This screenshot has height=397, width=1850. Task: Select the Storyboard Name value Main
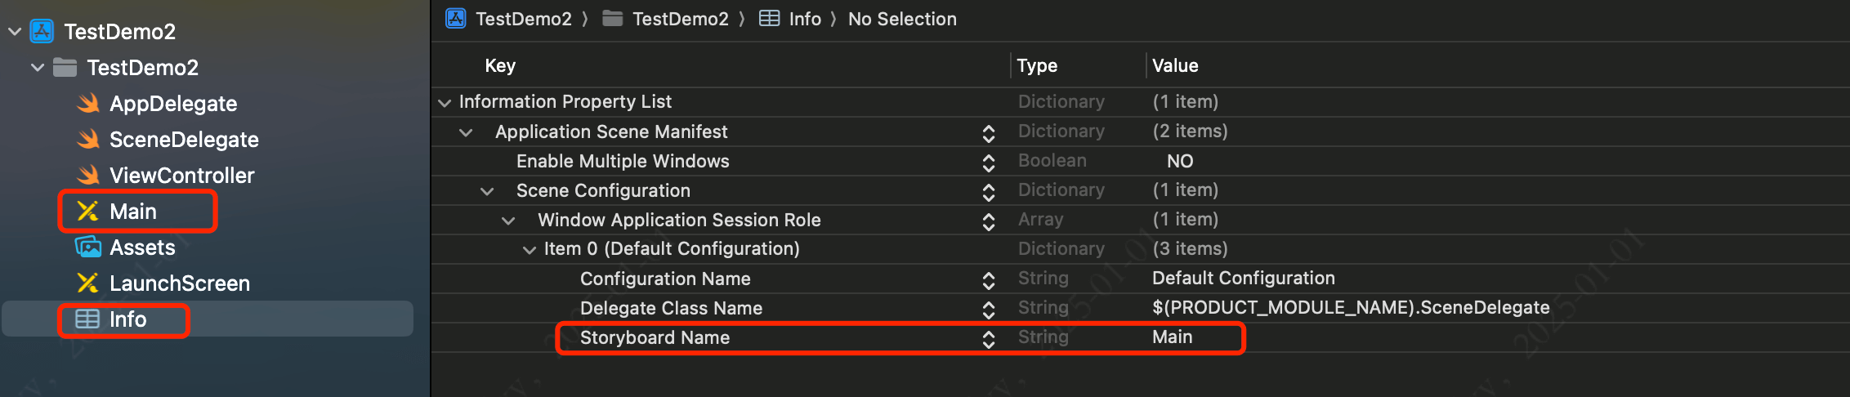click(1173, 337)
